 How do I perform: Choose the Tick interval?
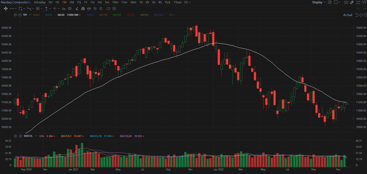[x=167, y=2]
